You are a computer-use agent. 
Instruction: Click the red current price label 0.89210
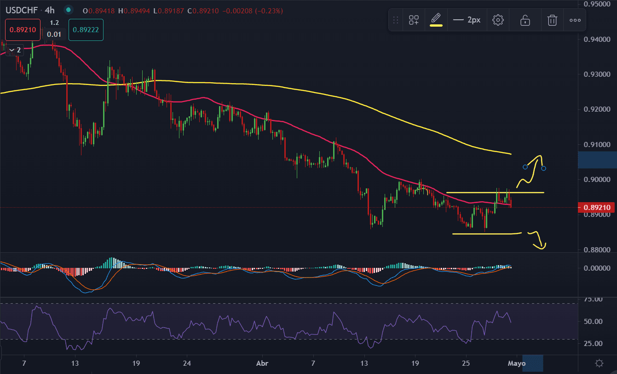598,208
